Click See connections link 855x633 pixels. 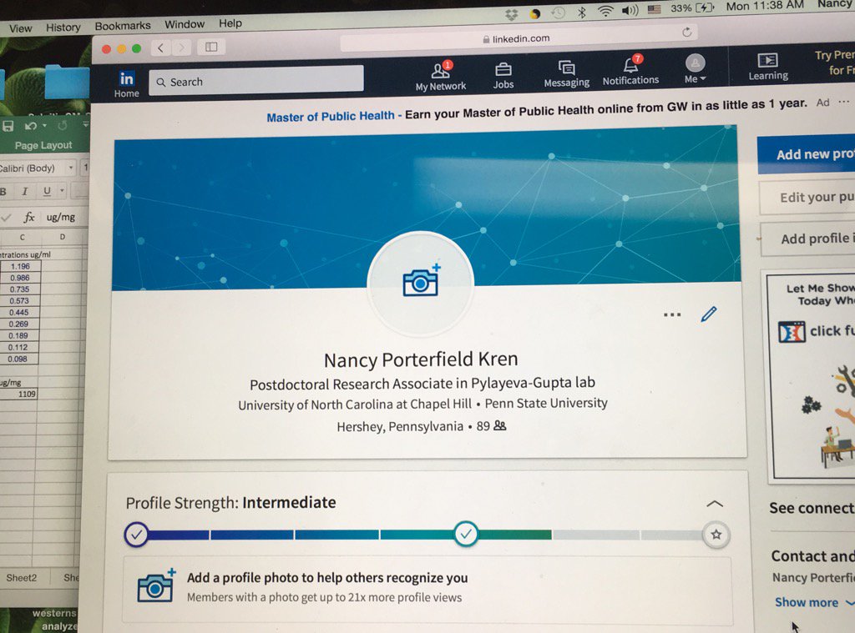(x=812, y=508)
